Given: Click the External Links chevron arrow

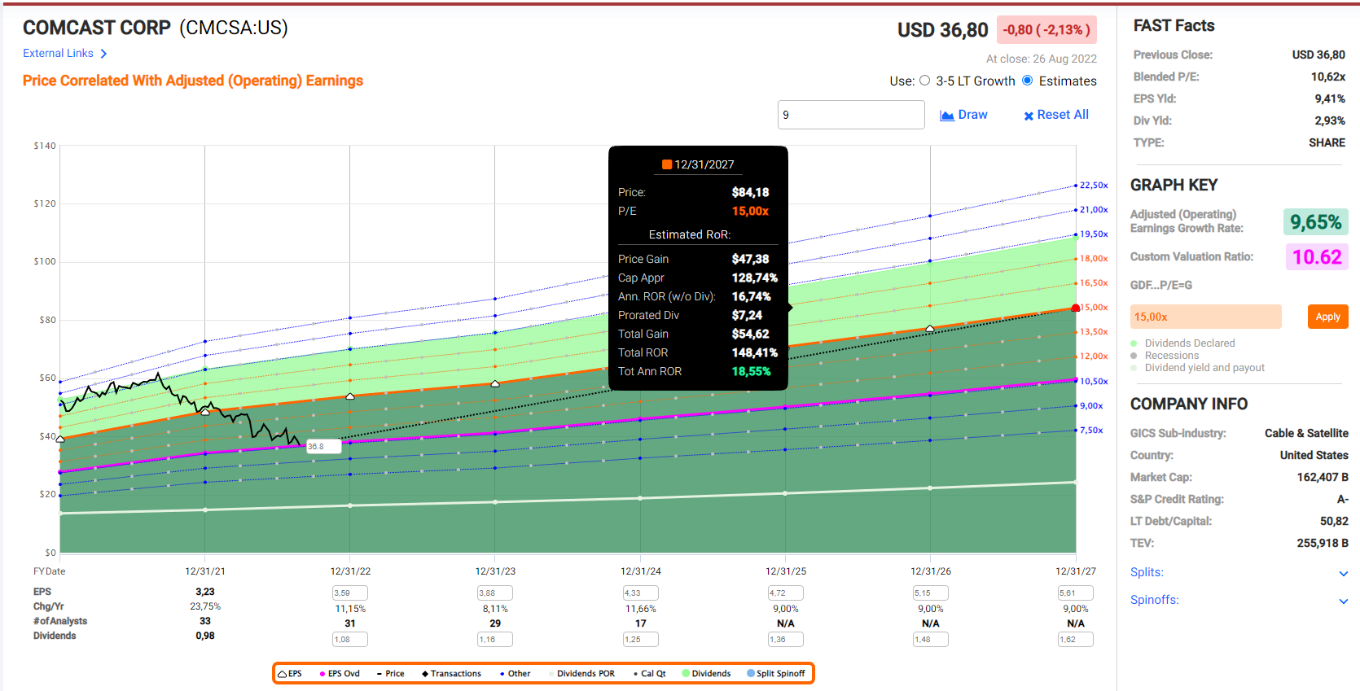Looking at the screenshot, I should click(103, 54).
